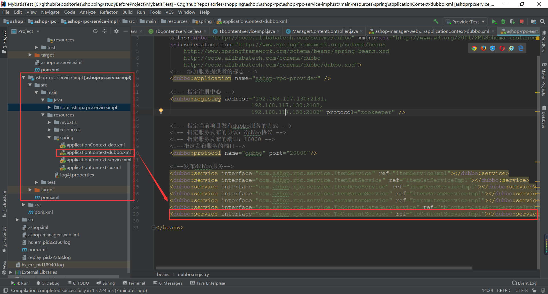548x294 pixels.
Task: Expand External Libraries node
Action: coord(11,272)
